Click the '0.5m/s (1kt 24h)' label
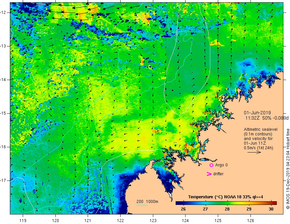This screenshot has width=290, height=224. pyautogui.click(x=258, y=148)
